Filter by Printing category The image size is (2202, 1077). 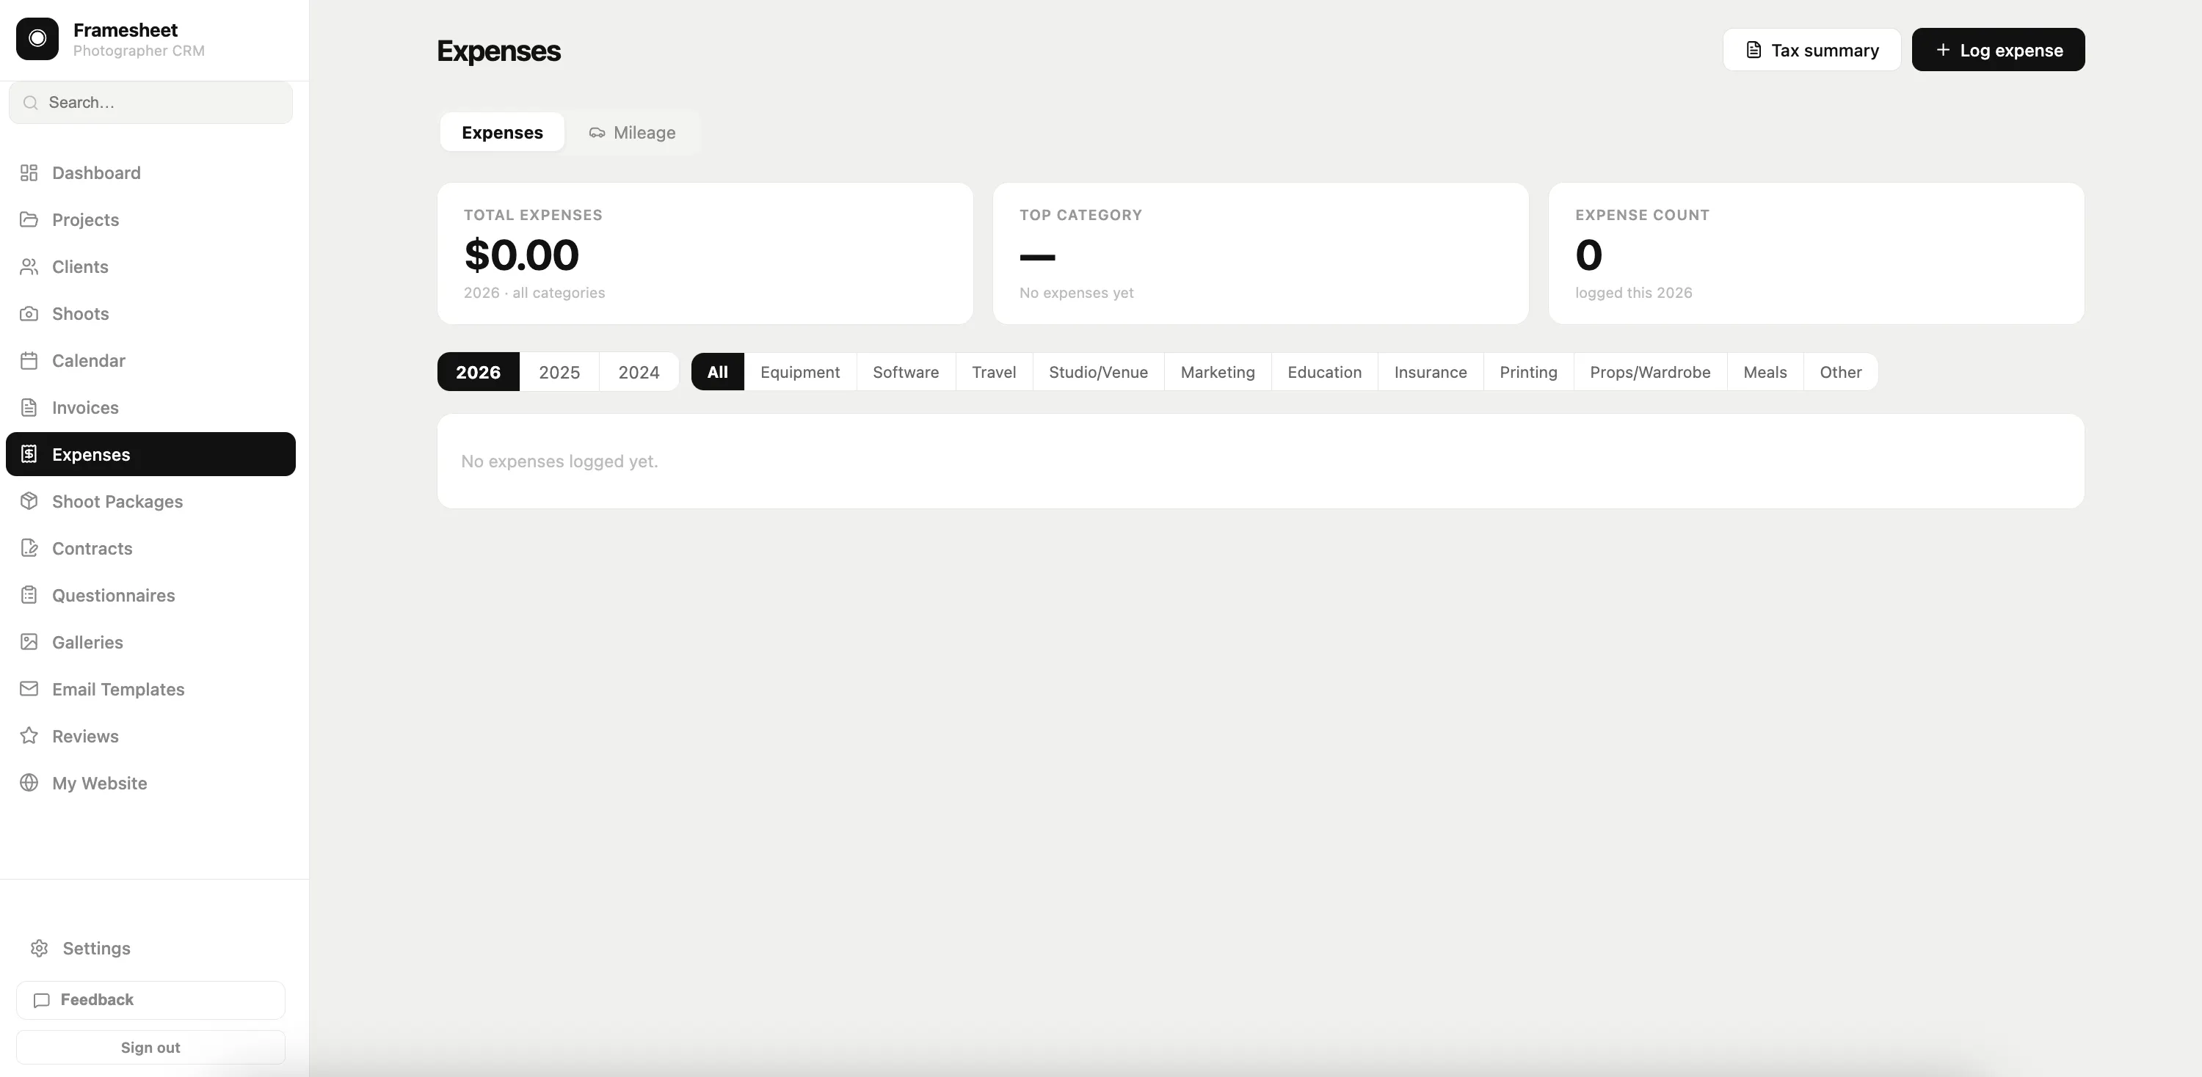(x=1527, y=371)
